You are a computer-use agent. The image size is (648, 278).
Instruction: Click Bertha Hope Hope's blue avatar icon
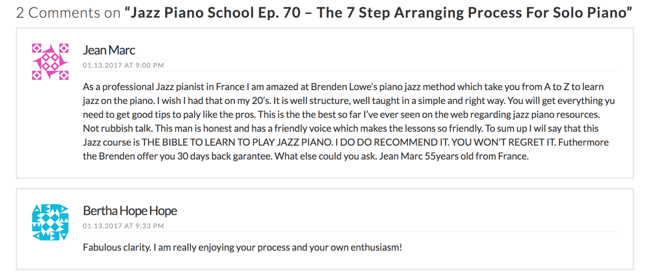50,222
